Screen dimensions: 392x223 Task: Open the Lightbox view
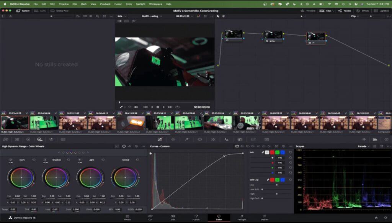click(x=383, y=11)
